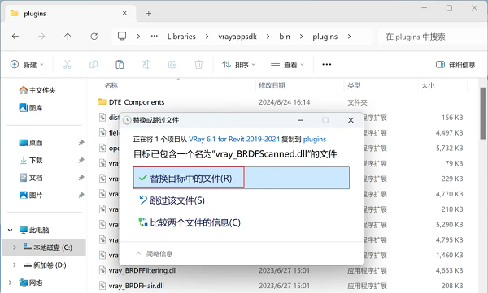The width and height of the screenshot is (488, 293).
Task: Open the 新建 new item dropdown
Action: (x=27, y=65)
